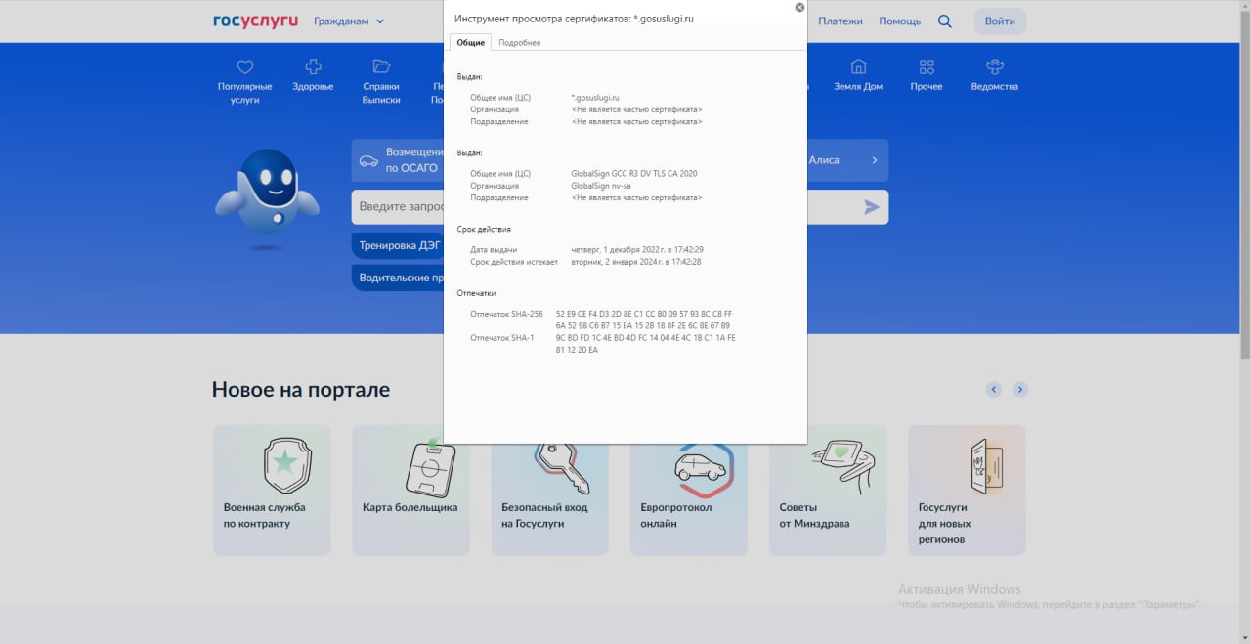The width and height of the screenshot is (1251, 644).
Task: Open the Помощь link in header
Action: tap(899, 21)
